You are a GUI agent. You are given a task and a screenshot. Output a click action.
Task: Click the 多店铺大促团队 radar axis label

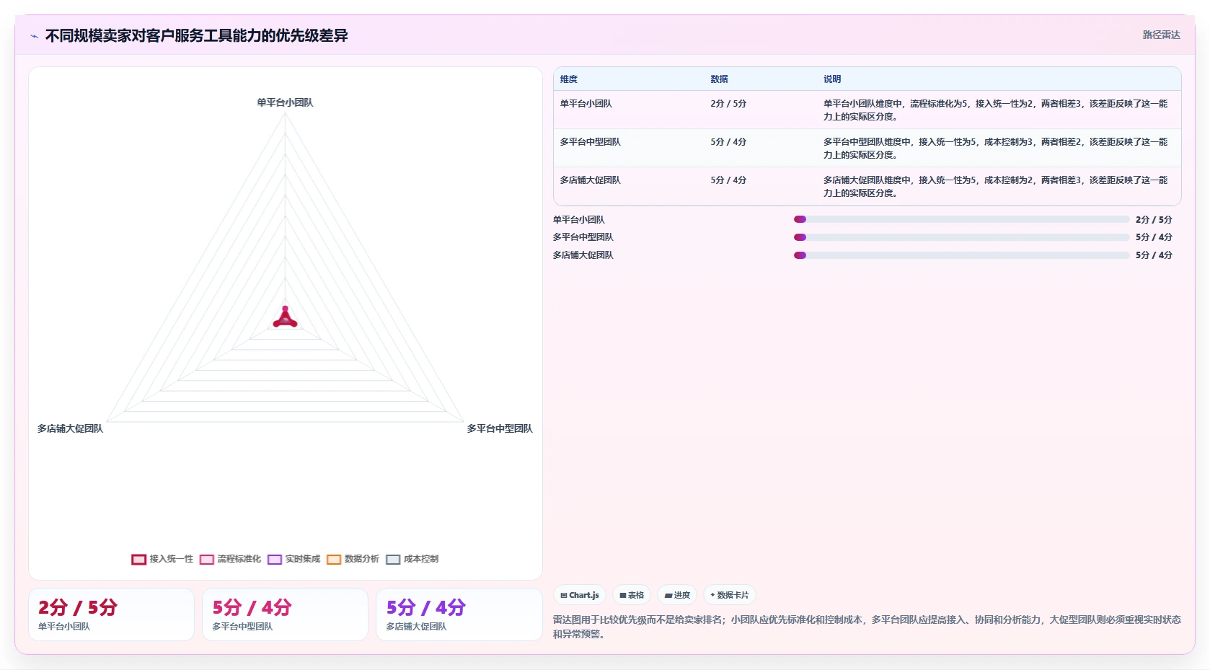coord(70,428)
